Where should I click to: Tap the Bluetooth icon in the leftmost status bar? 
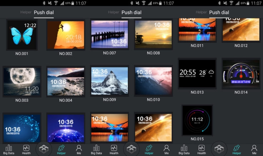point(44,3)
